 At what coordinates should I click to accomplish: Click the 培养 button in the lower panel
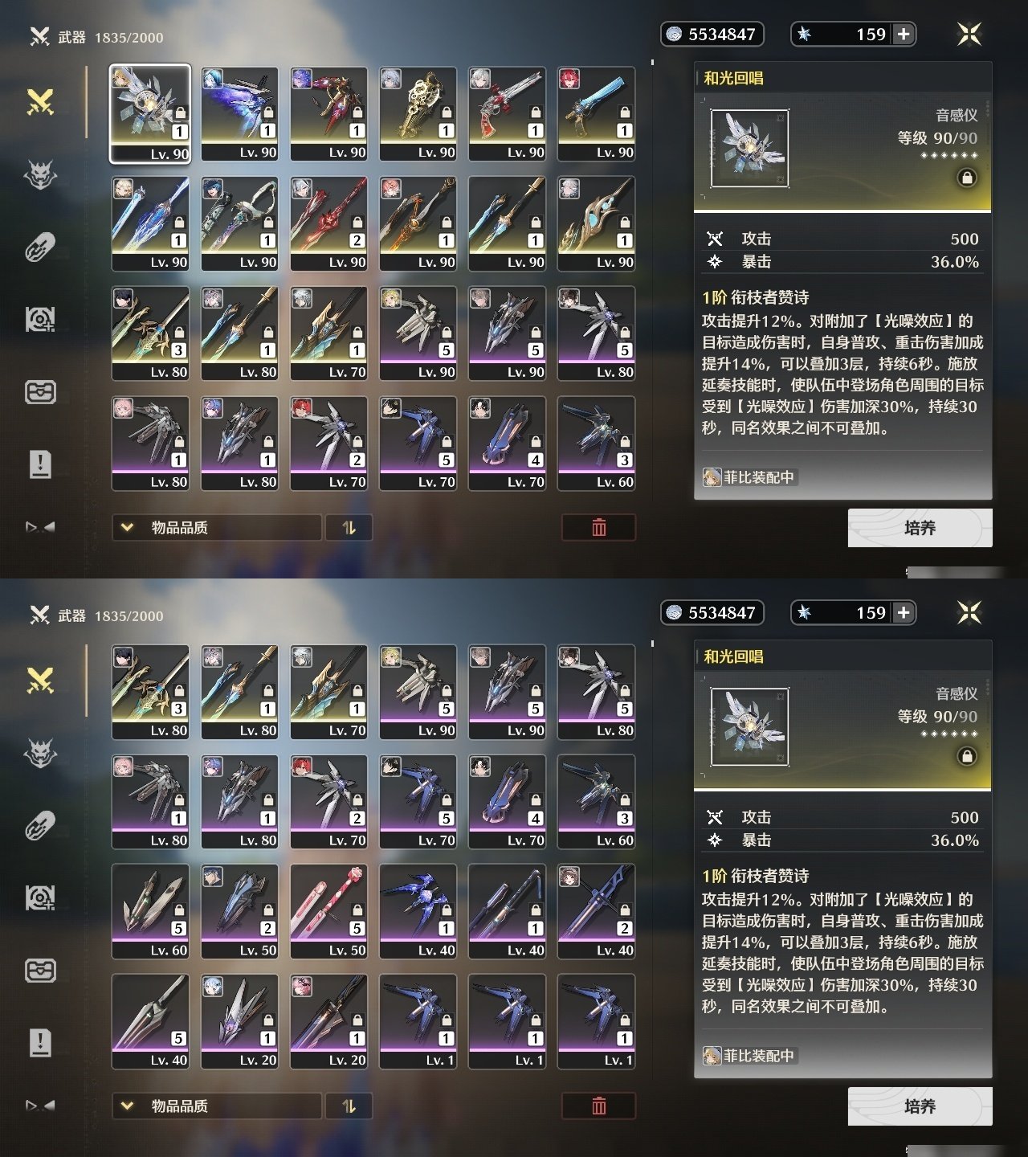pyautogui.click(x=920, y=1106)
